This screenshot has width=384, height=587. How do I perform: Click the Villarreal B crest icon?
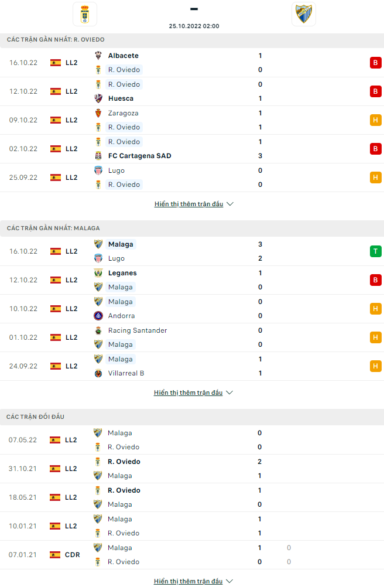point(98,373)
